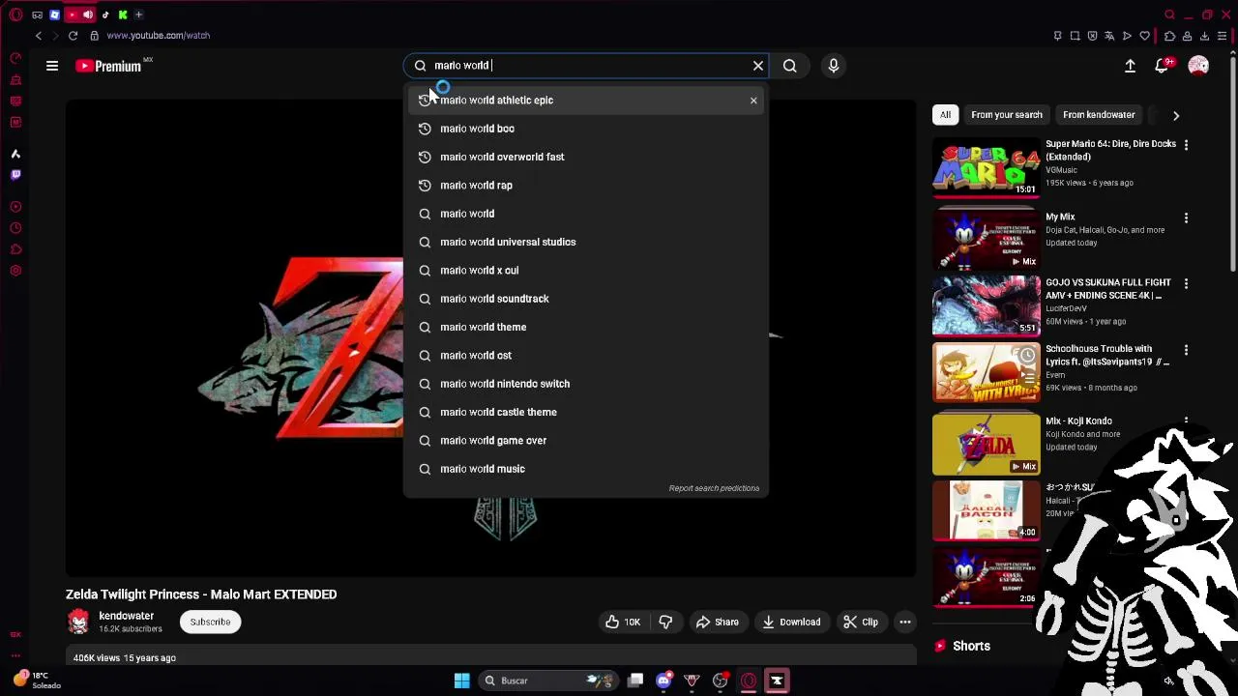Open Opera GX from the taskbar
The width and height of the screenshot is (1238, 696).
pos(748,681)
